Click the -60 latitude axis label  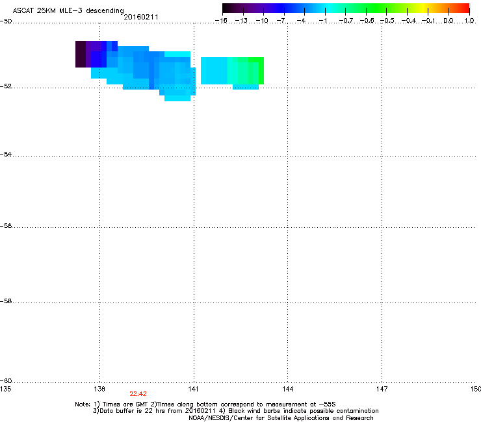pyautogui.click(x=6, y=381)
